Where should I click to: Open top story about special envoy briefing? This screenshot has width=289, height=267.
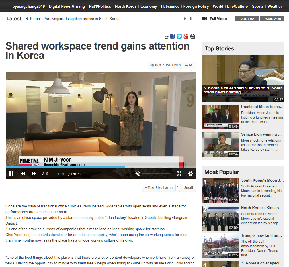pyautogui.click(x=243, y=78)
